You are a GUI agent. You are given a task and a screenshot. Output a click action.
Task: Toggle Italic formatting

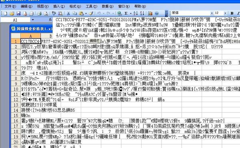238,13
